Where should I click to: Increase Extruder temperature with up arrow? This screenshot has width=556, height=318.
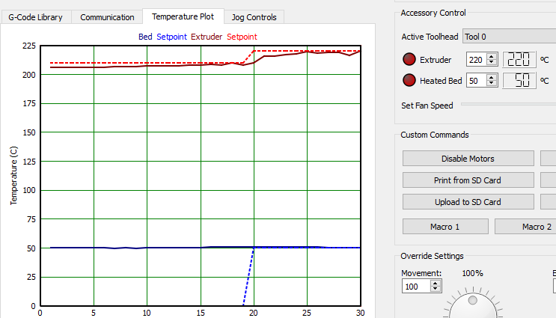pyautogui.click(x=492, y=56)
